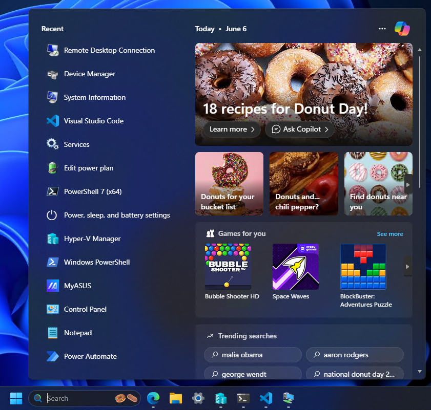Search for george wendt trending topic
This screenshot has width=431, height=410.
pos(253,374)
